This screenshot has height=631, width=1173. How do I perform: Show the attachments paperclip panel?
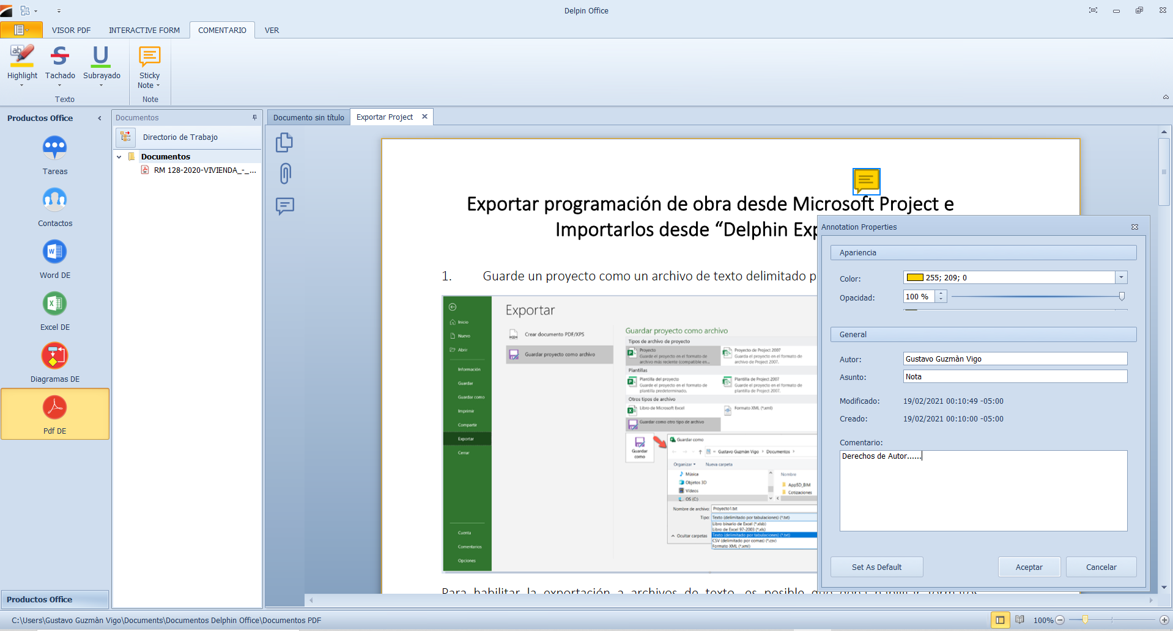click(x=285, y=174)
